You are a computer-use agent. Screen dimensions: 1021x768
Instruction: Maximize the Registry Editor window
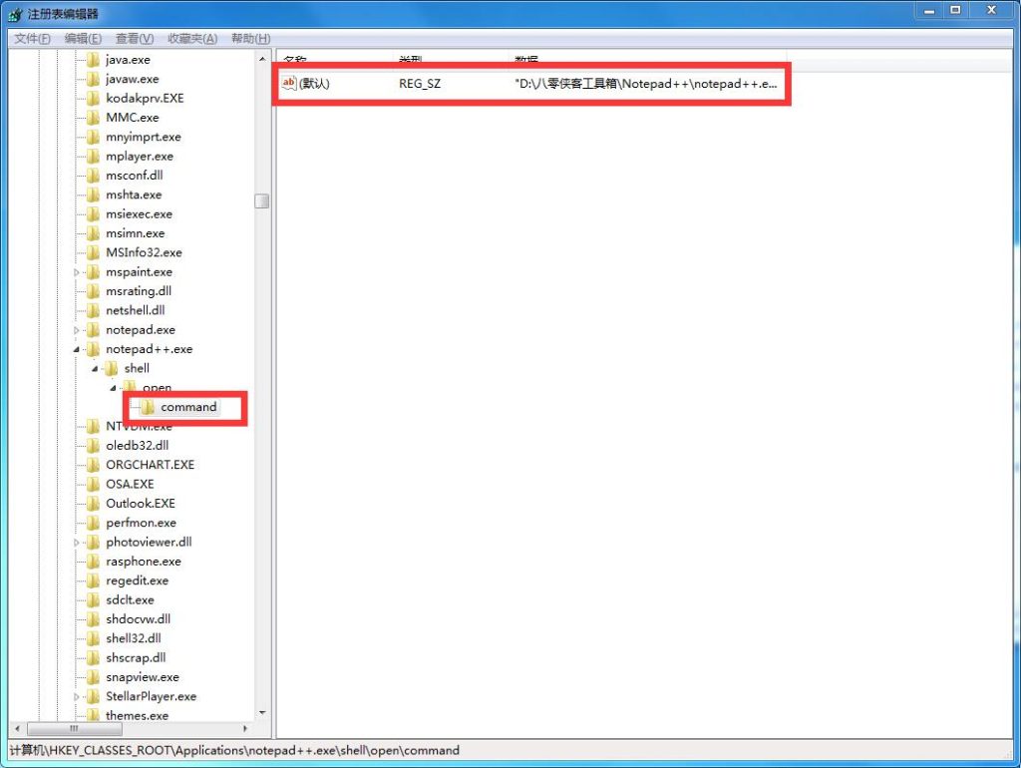[x=955, y=11]
